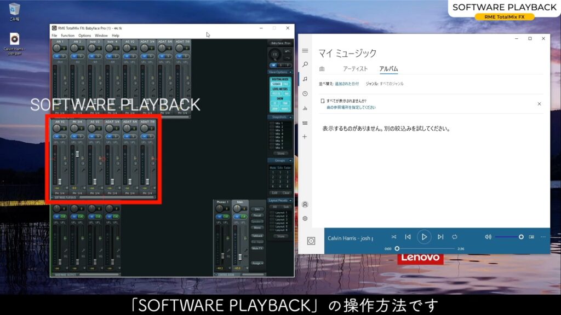Click the Groove Music volume slider
Viewport: 561px width, 315px height.
click(x=509, y=237)
